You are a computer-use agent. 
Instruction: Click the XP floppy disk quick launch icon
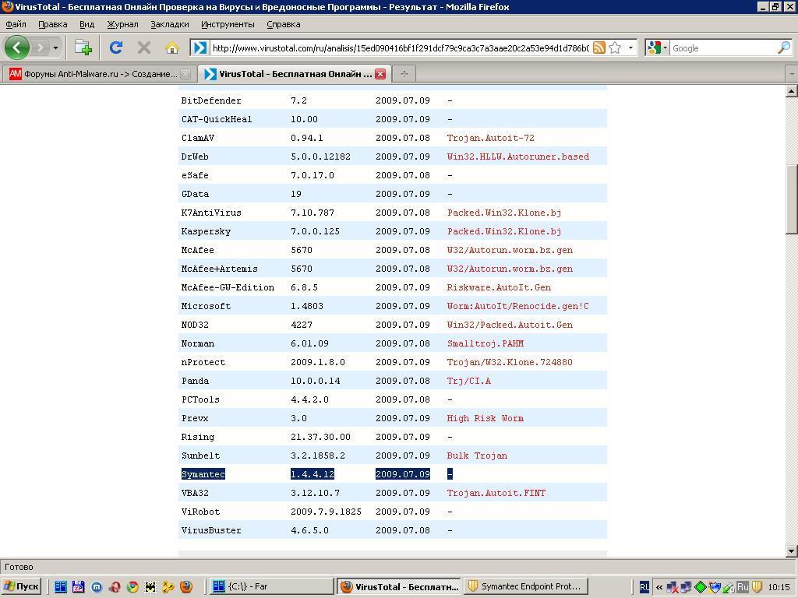79,587
